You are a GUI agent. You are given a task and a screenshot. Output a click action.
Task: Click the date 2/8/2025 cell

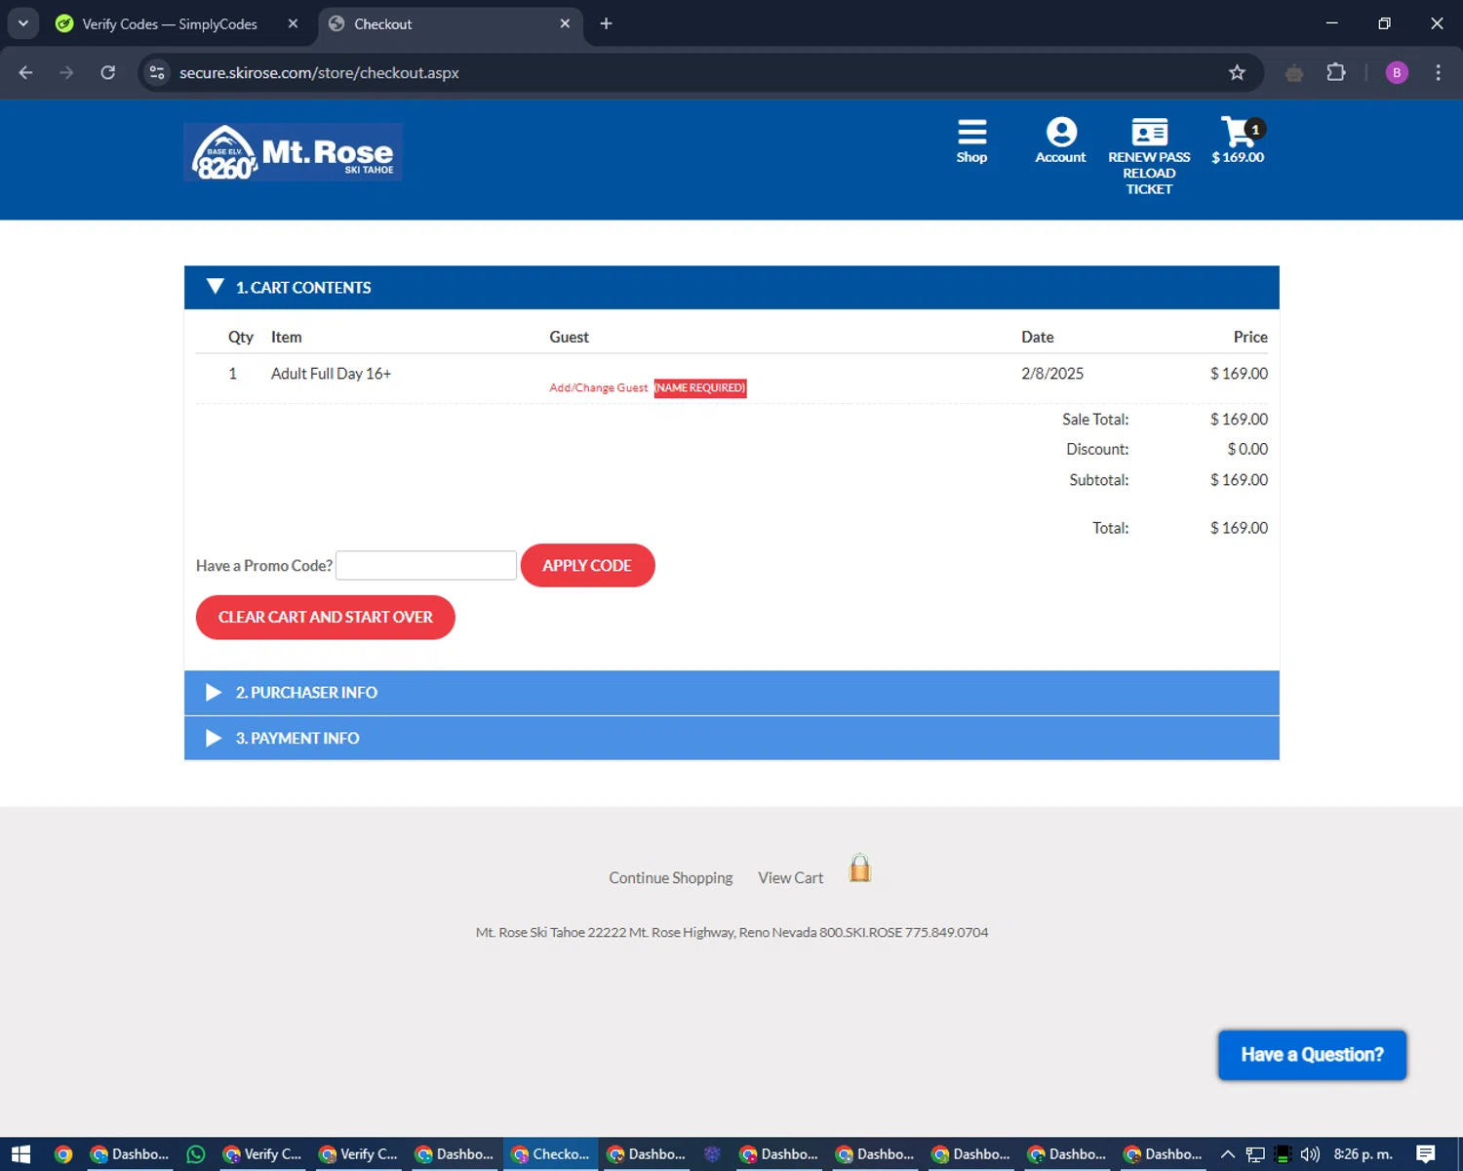pyautogui.click(x=1052, y=374)
